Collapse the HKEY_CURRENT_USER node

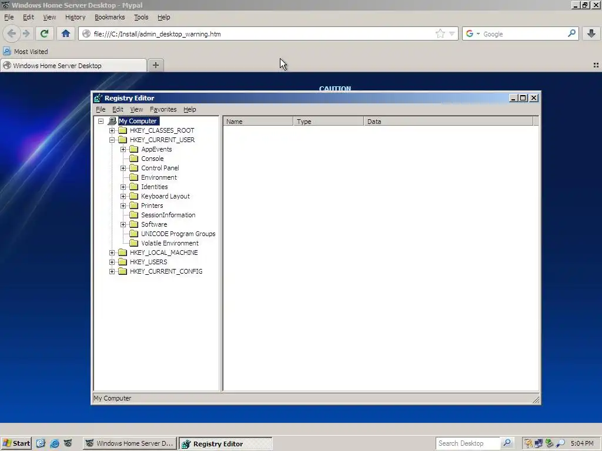point(112,140)
